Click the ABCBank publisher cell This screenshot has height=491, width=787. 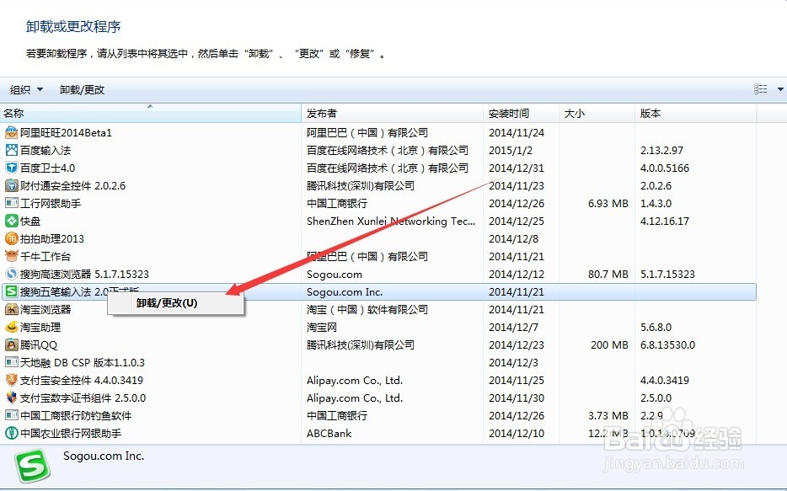coord(329,433)
